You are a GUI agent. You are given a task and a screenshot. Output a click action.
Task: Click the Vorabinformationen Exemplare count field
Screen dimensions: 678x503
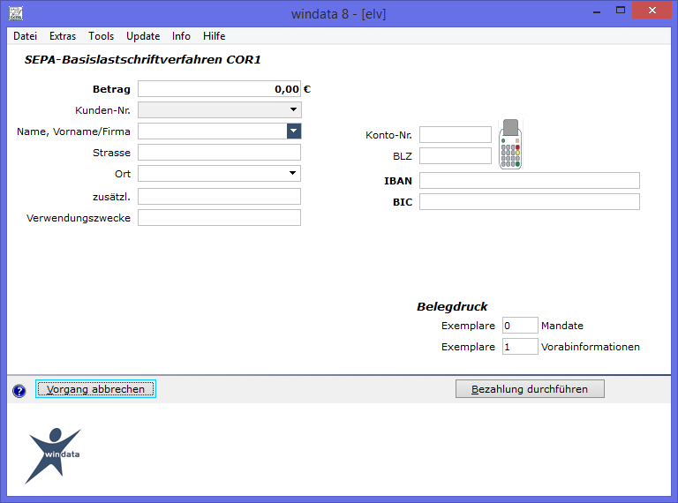click(520, 346)
